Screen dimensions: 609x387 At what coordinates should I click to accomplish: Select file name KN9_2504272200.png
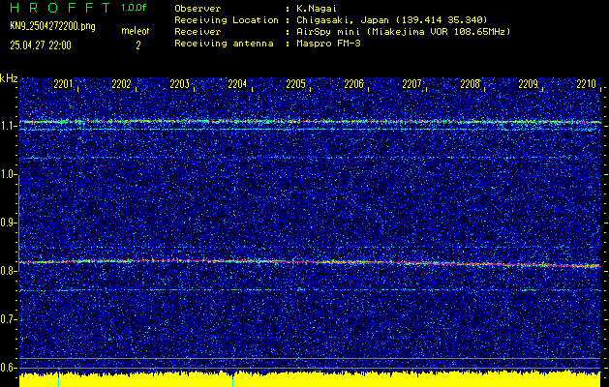52,26
